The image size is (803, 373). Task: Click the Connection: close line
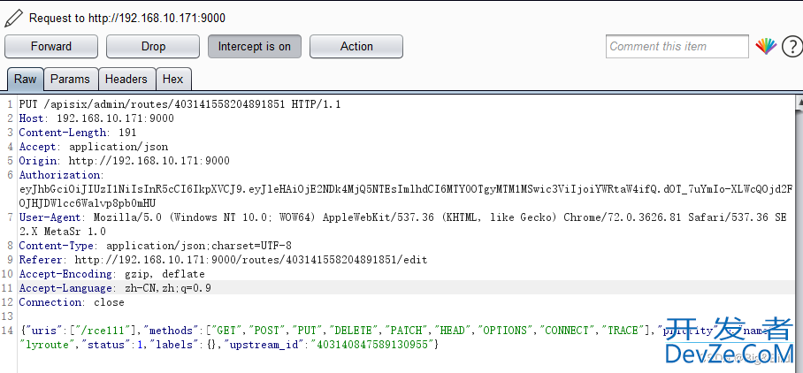(72, 302)
